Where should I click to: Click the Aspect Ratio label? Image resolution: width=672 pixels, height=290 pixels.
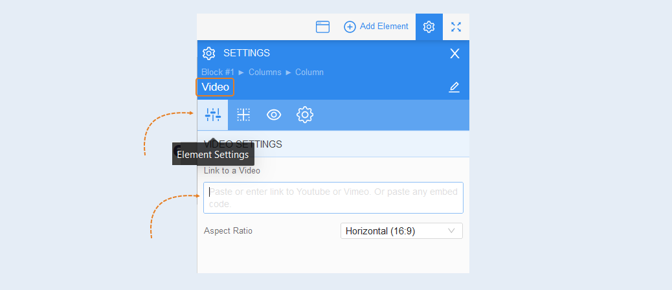(228, 231)
